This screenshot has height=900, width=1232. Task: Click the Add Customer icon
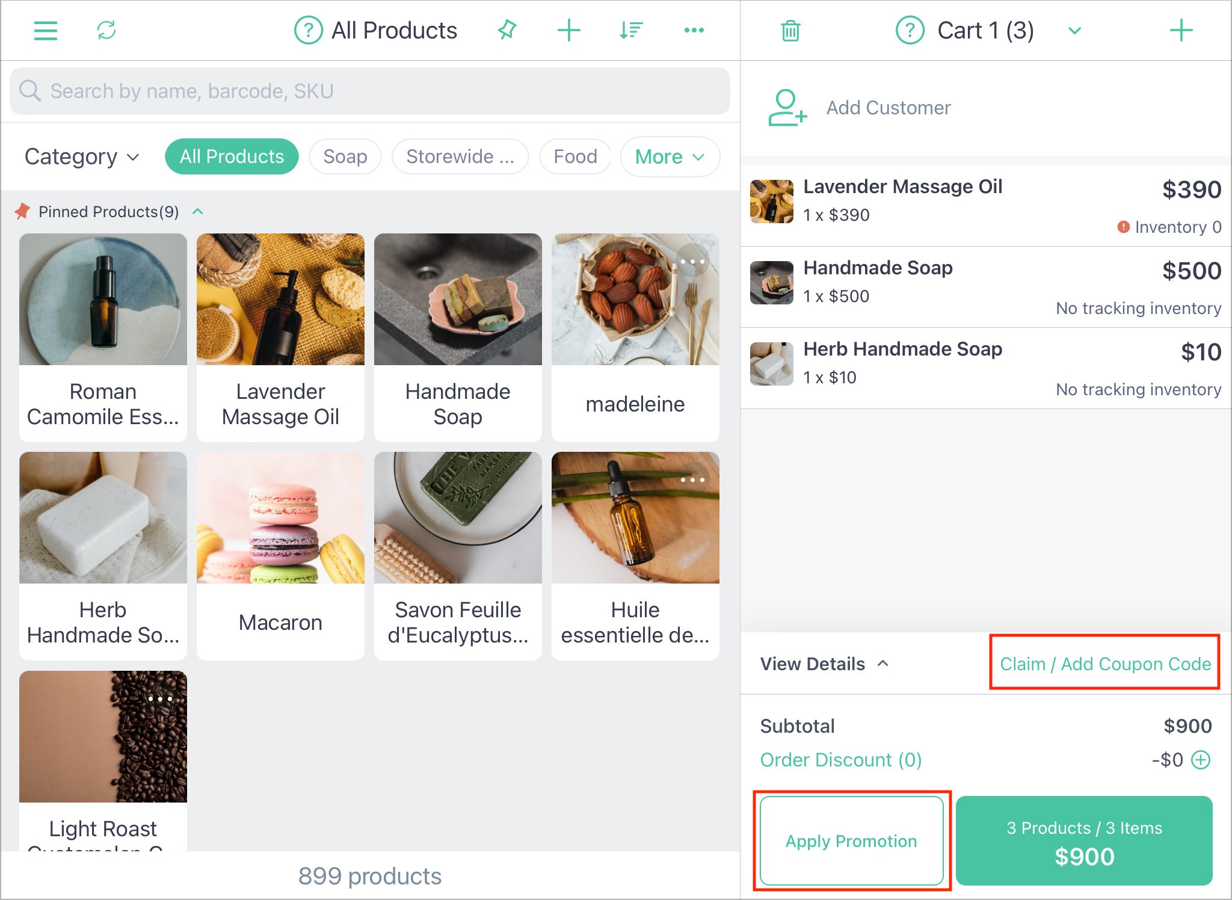(787, 108)
